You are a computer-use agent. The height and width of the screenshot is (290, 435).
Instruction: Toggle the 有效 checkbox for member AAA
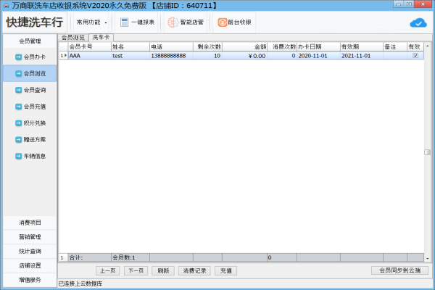(x=415, y=56)
